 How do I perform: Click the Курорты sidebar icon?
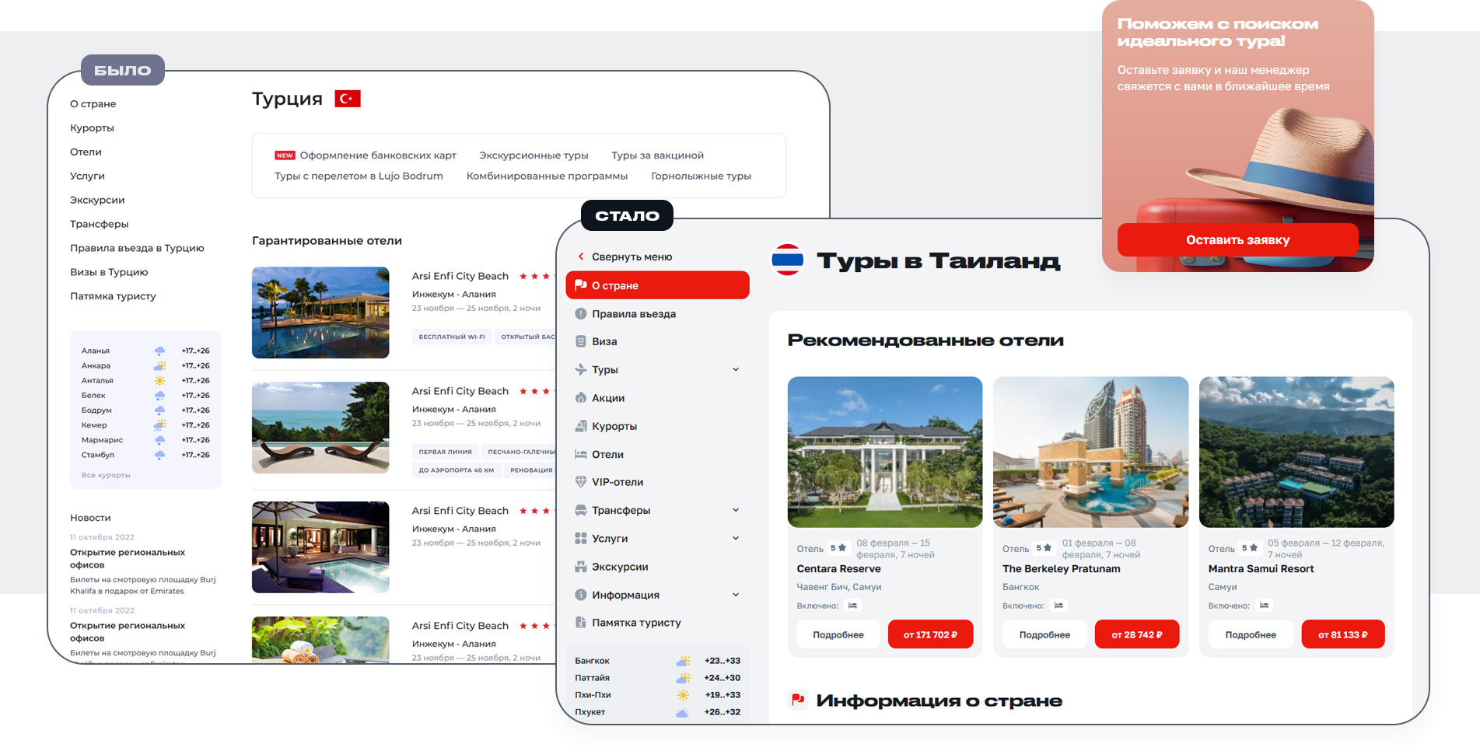click(x=580, y=425)
